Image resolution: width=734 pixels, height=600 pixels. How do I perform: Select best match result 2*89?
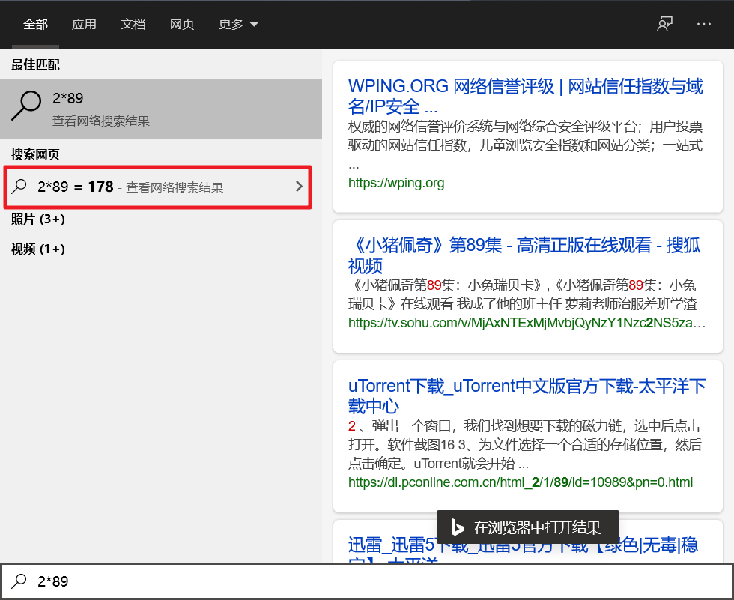coord(161,109)
